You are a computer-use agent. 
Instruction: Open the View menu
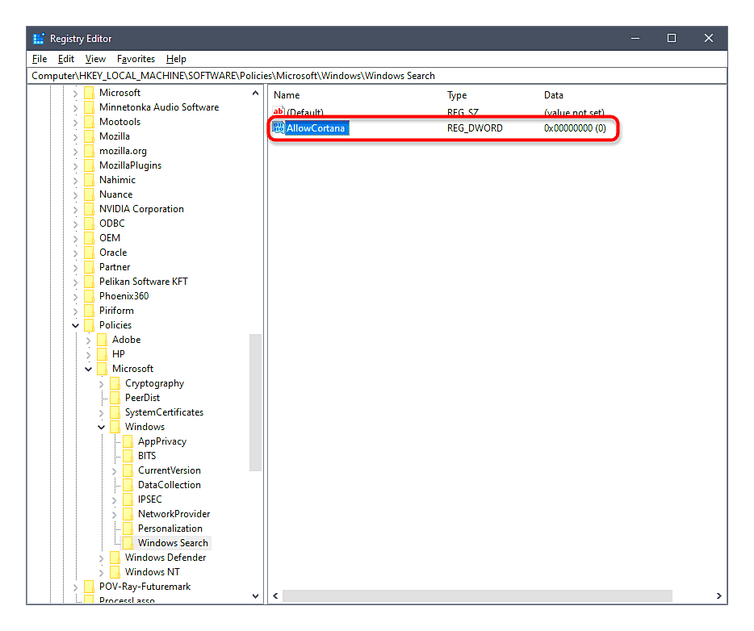pos(95,59)
